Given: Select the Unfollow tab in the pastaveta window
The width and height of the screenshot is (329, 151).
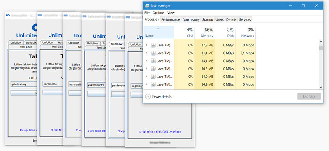Looking at the screenshot, I should click(117, 44).
